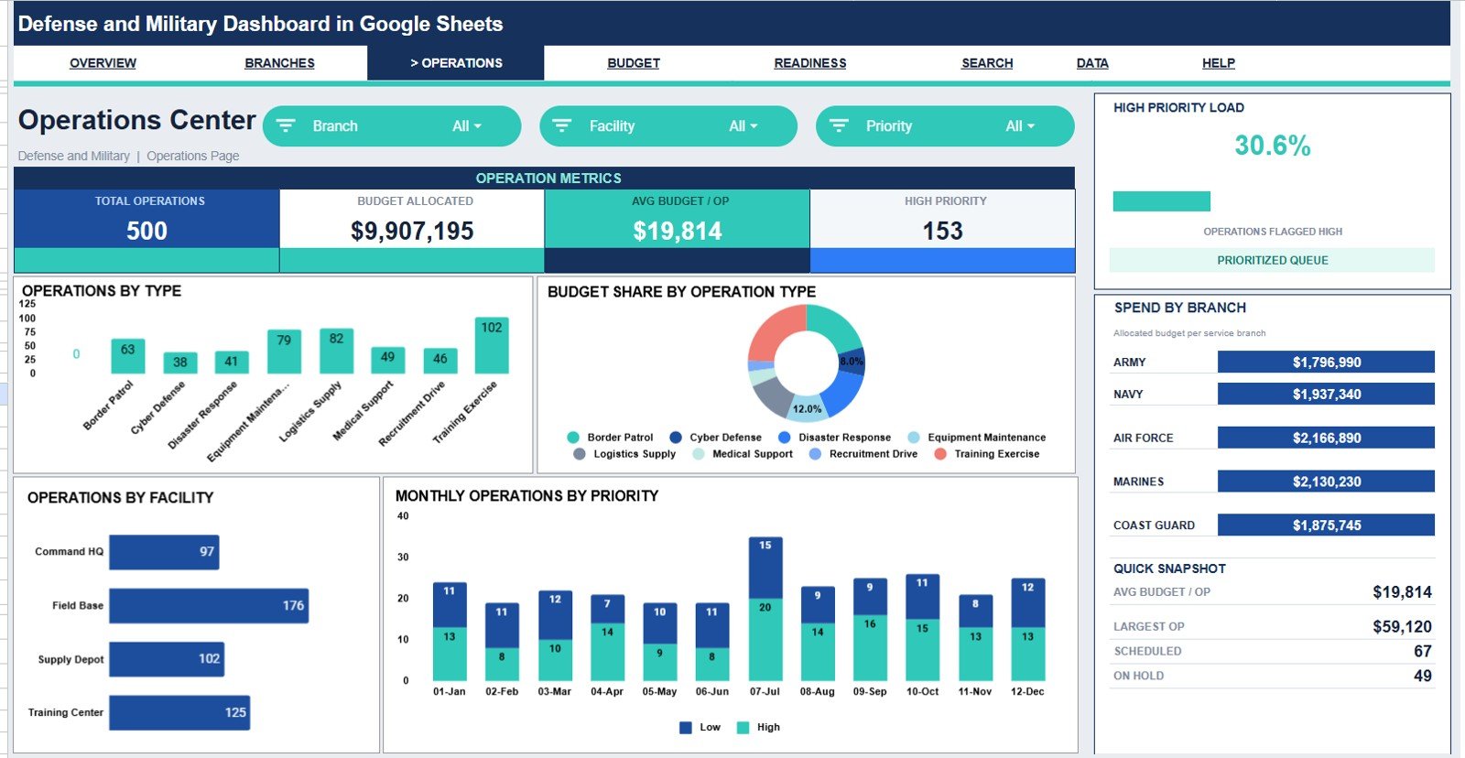Click the Equipment Maintenance legend swatch
Viewport: 1465px width, 758px height.
pyautogui.click(x=914, y=438)
